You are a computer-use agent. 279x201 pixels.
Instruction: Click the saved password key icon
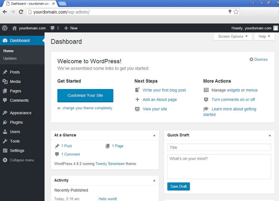click(230, 12)
